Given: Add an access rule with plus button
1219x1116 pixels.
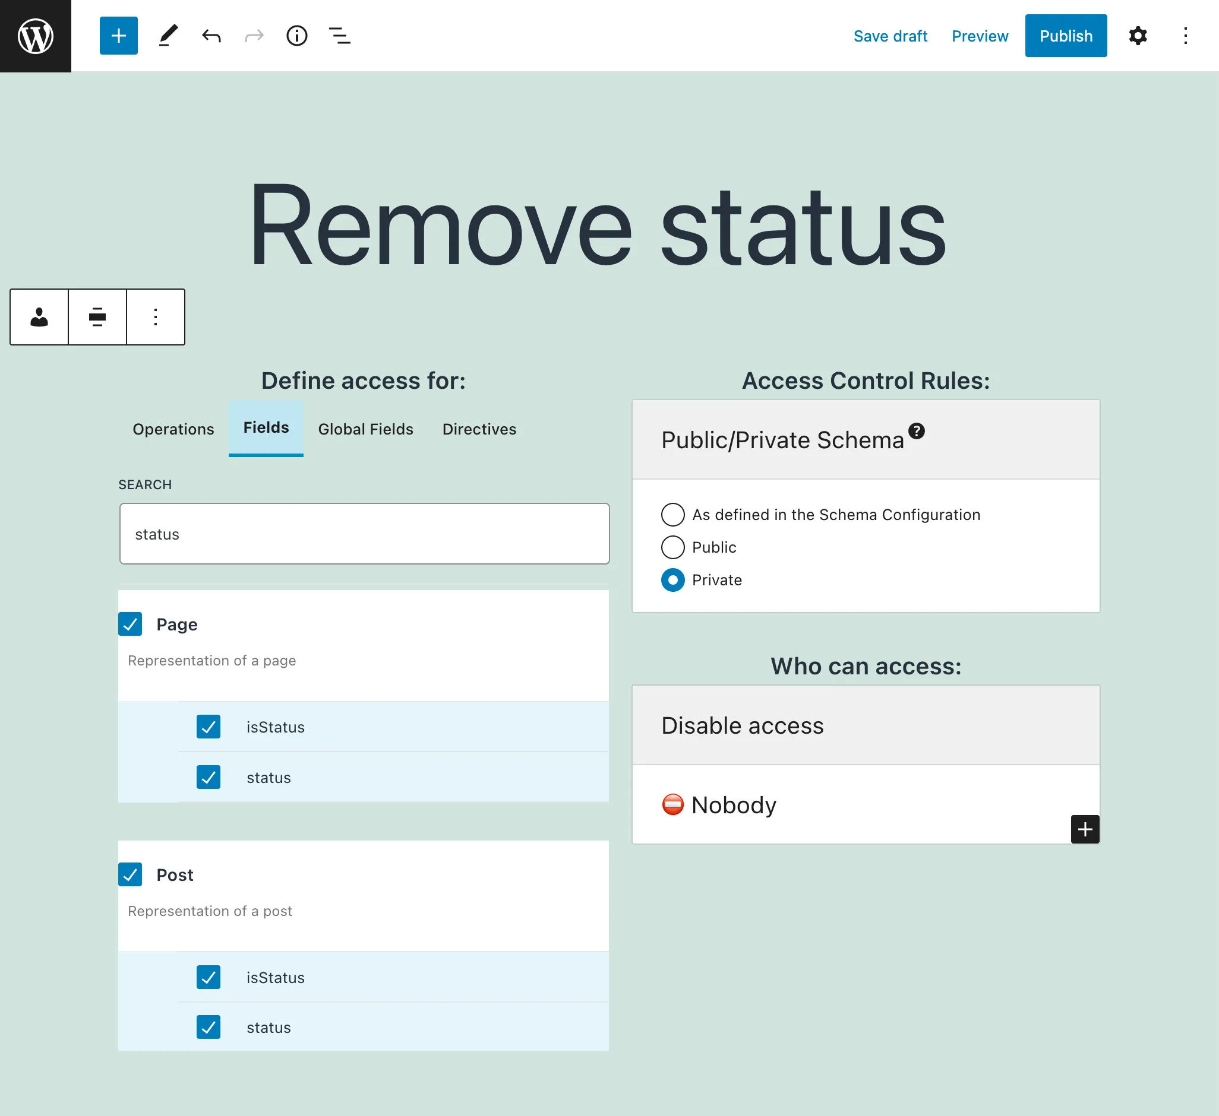Looking at the screenshot, I should point(1085,829).
